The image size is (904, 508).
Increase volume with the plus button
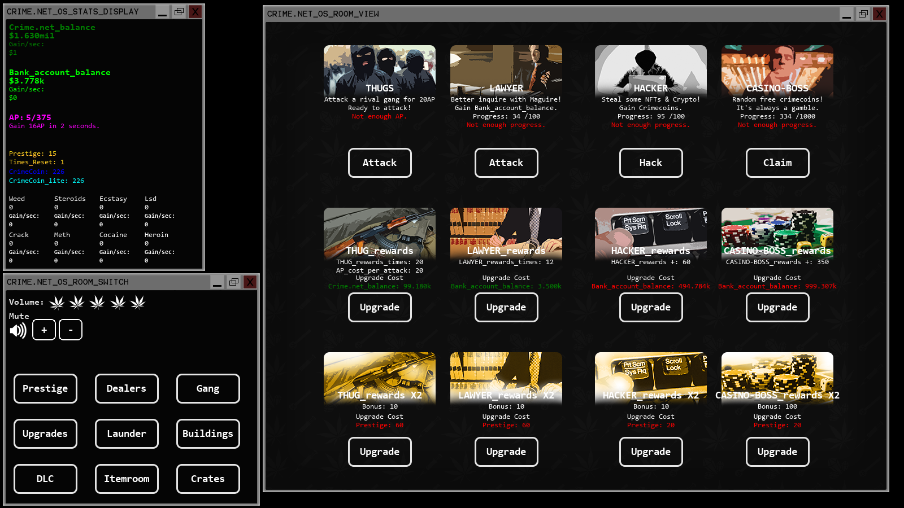point(44,330)
